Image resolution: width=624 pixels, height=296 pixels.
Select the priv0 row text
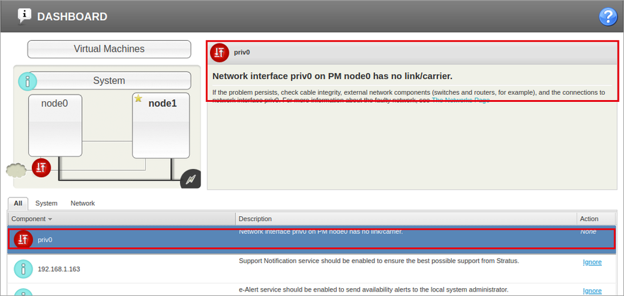click(45, 240)
